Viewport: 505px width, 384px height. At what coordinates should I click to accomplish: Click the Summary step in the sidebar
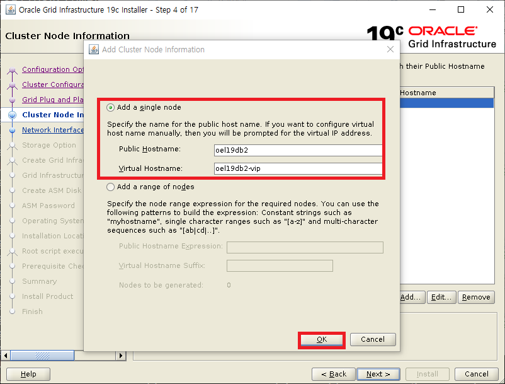click(x=39, y=281)
